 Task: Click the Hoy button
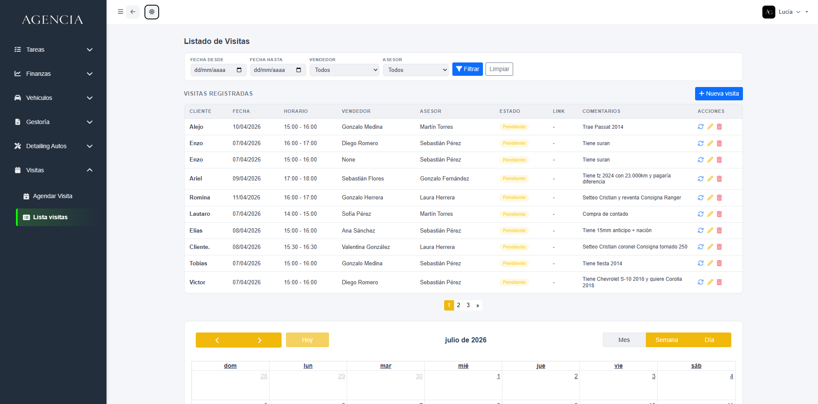(307, 340)
